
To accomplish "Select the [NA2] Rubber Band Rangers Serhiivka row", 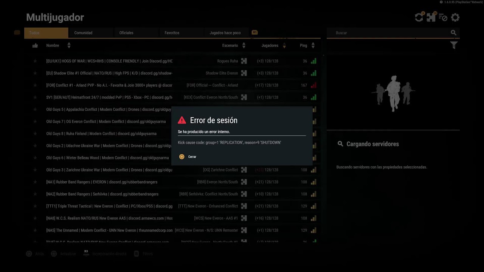I will 172,194.
